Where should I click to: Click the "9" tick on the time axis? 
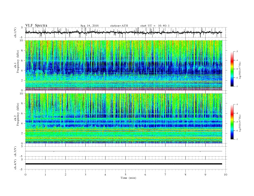pos(205,175)
